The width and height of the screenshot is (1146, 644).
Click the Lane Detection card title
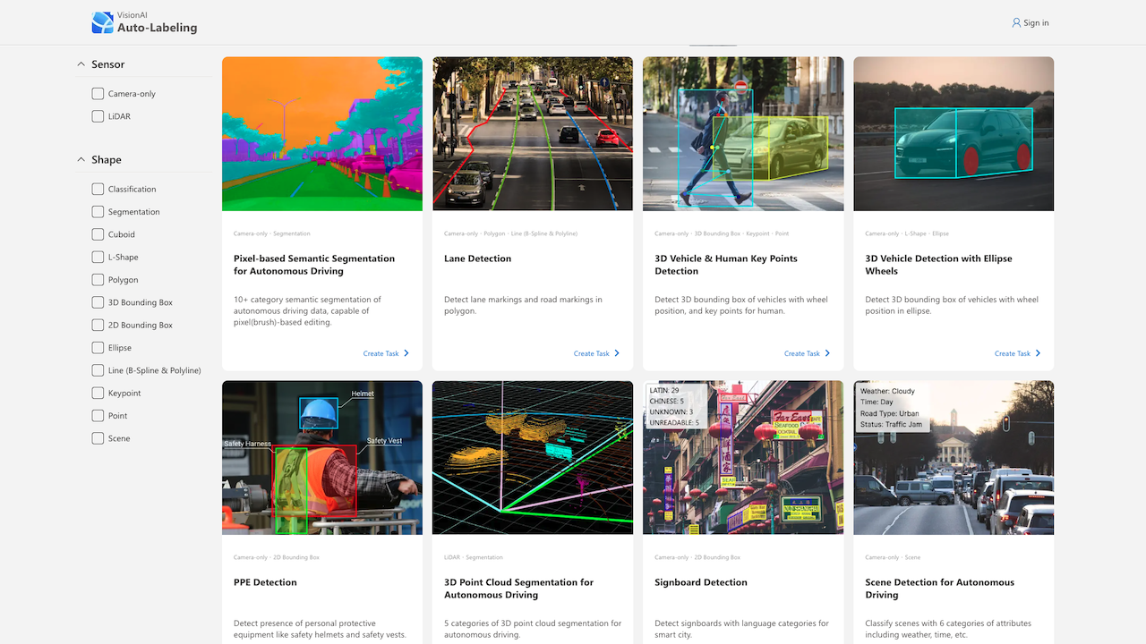[x=478, y=258]
